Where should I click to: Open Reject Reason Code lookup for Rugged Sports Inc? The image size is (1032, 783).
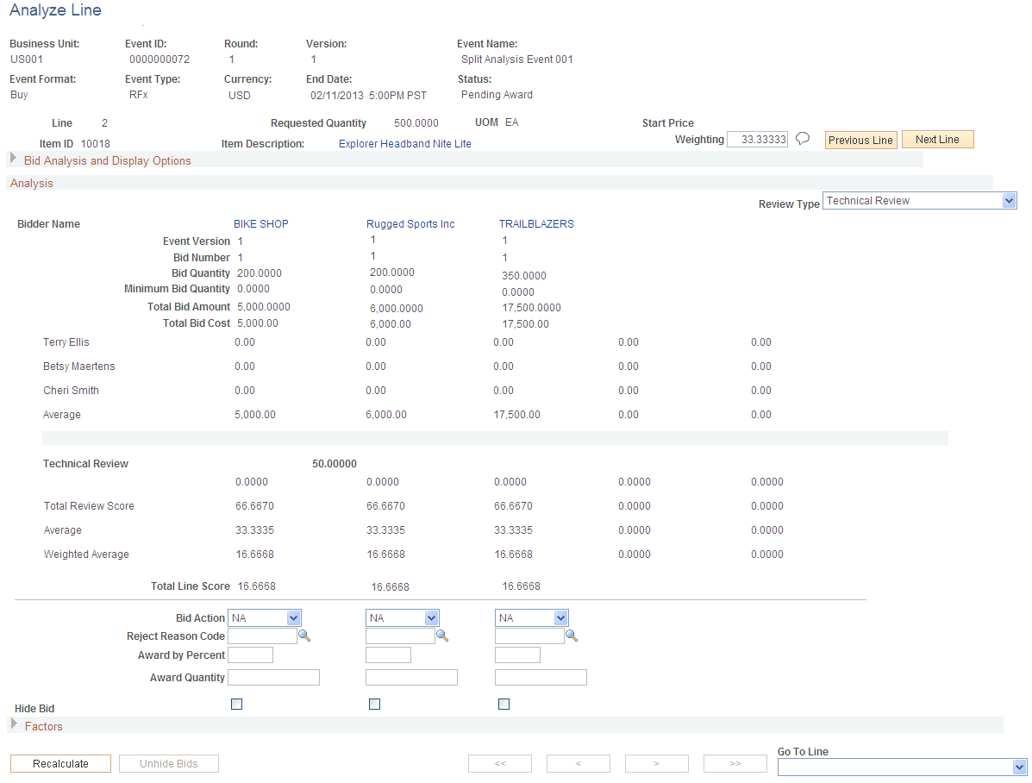pyautogui.click(x=442, y=636)
